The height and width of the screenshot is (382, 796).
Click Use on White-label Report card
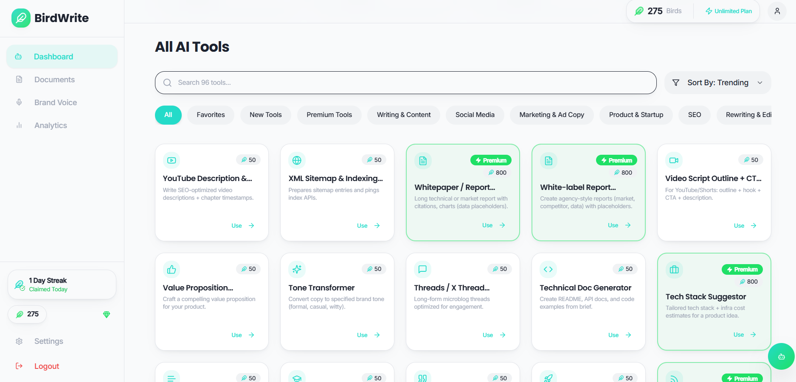tap(619, 225)
